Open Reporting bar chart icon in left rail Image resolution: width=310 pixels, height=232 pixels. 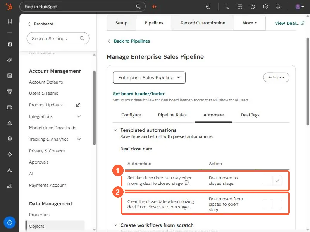[x=10, y=186]
